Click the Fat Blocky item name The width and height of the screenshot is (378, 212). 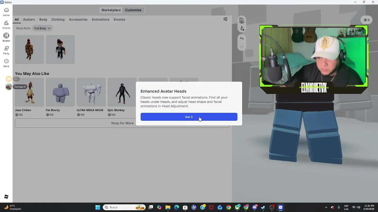(53, 110)
